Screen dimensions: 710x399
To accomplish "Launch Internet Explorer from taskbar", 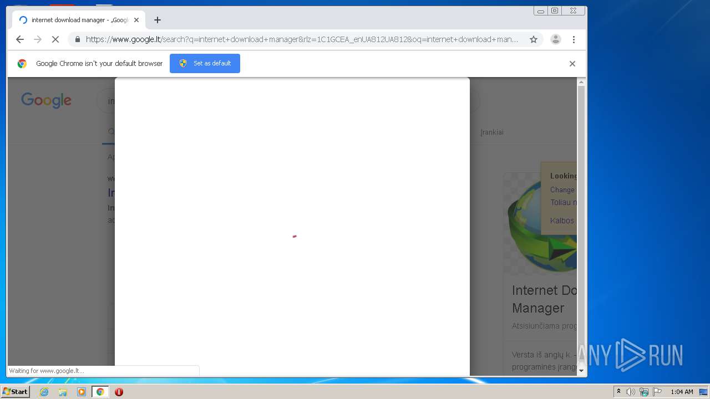I will pyautogui.click(x=44, y=392).
